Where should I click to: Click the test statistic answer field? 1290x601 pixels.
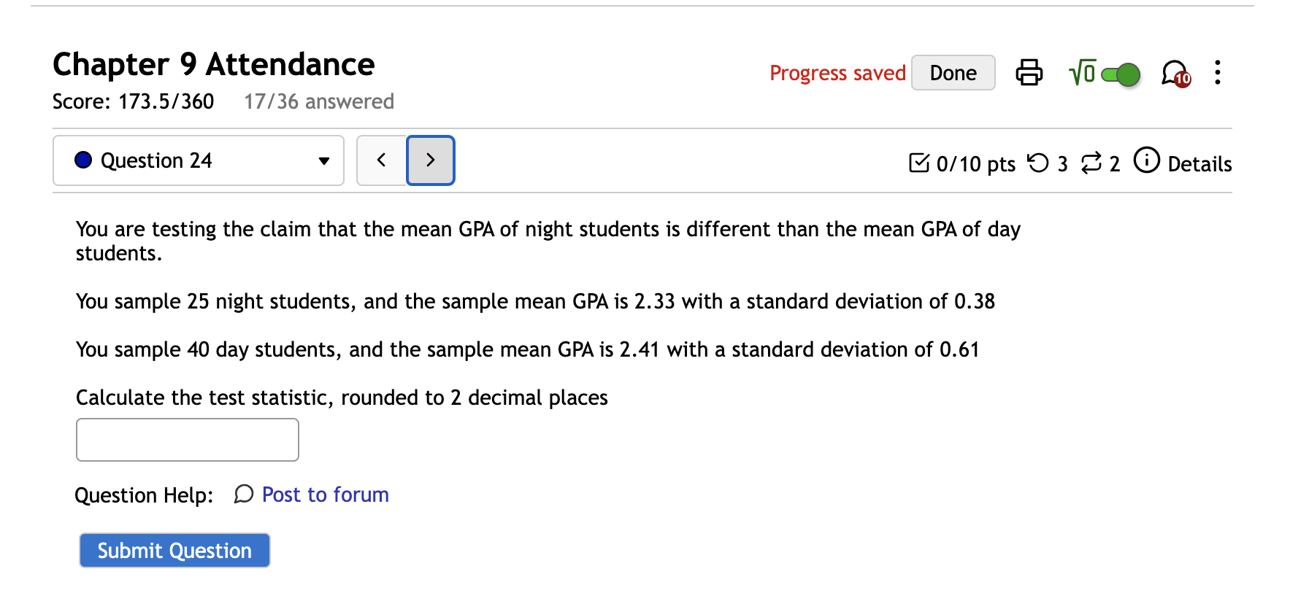tap(188, 440)
